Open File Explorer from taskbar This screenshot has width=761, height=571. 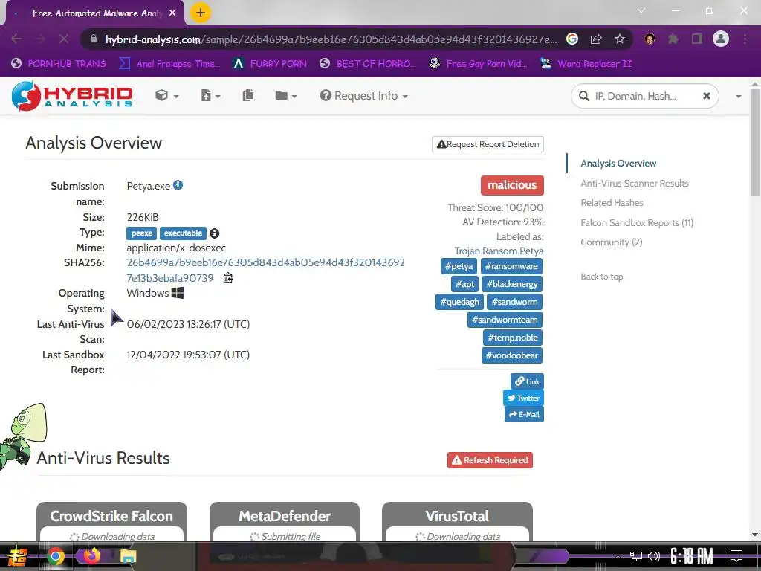128,556
